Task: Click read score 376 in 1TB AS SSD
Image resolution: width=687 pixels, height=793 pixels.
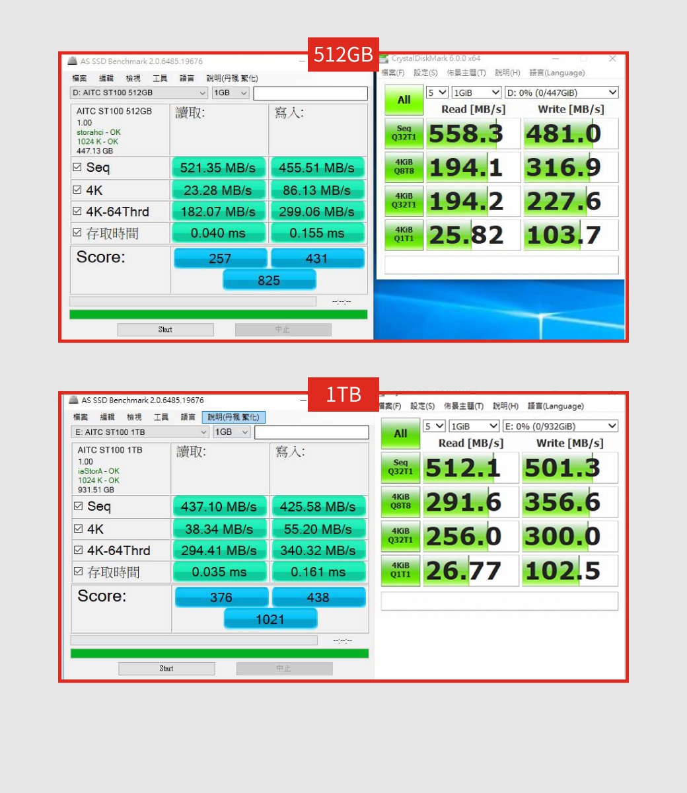Action: [x=221, y=597]
